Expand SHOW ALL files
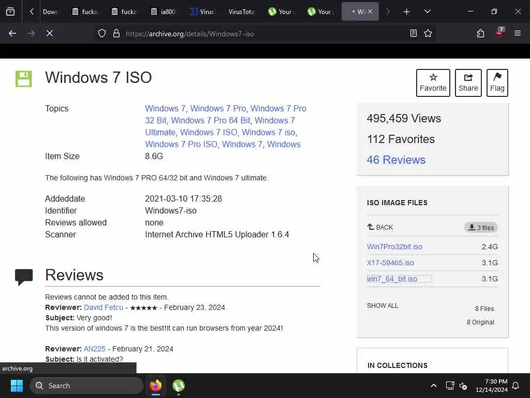Image resolution: width=530 pixels, height=398 pixels. 382,306
